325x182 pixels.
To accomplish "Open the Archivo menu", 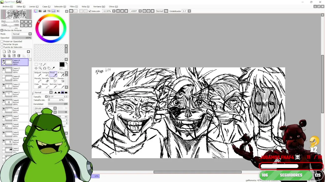I will coord(8,7).
